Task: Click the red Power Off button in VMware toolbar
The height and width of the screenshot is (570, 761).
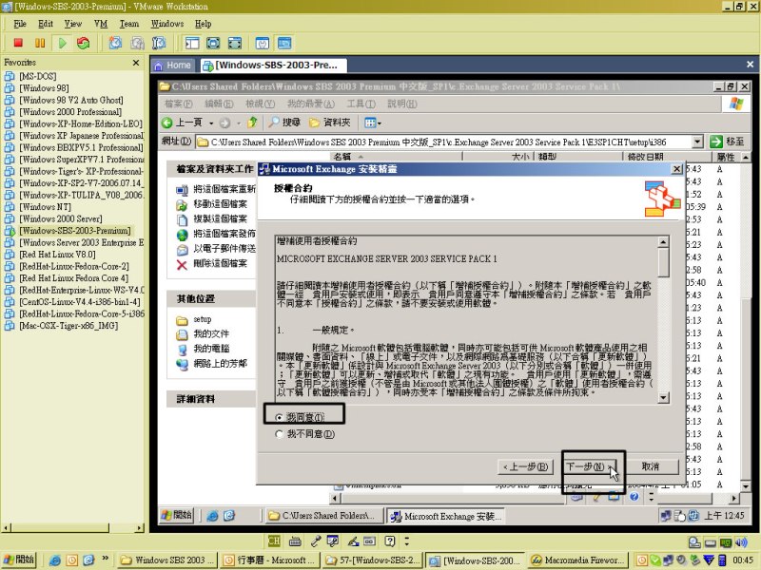Action: [18, 43]
